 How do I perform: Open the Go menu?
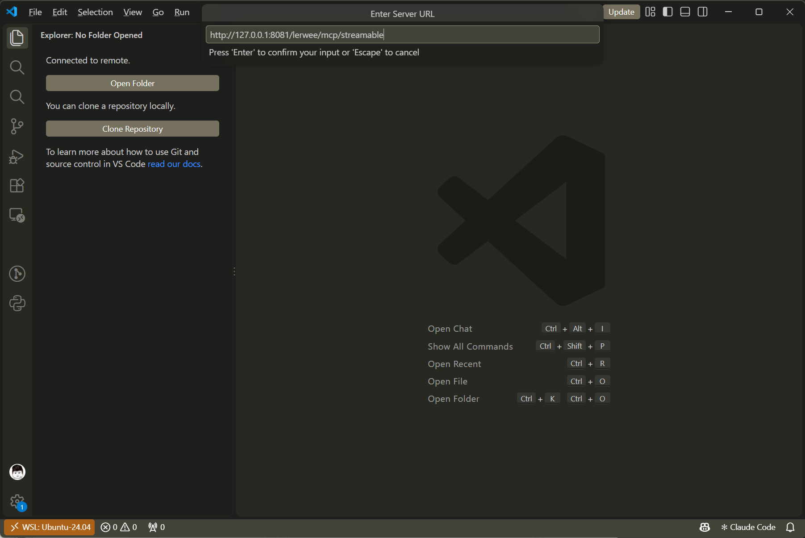tap(158, 12)
